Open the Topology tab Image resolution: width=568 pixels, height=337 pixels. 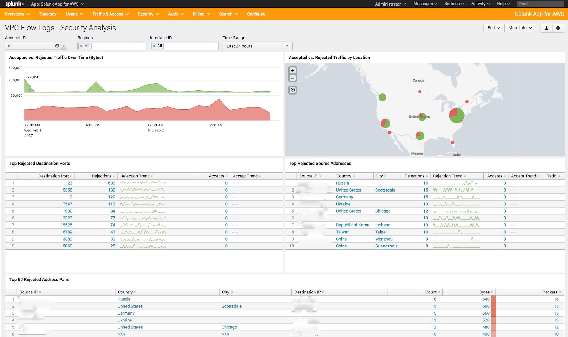point(47,14)
